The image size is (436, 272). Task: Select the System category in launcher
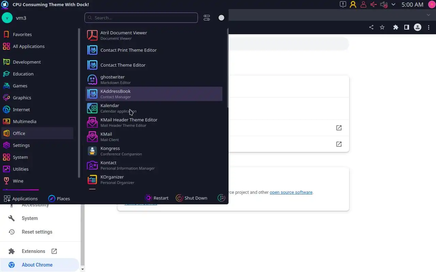[37, 157]
